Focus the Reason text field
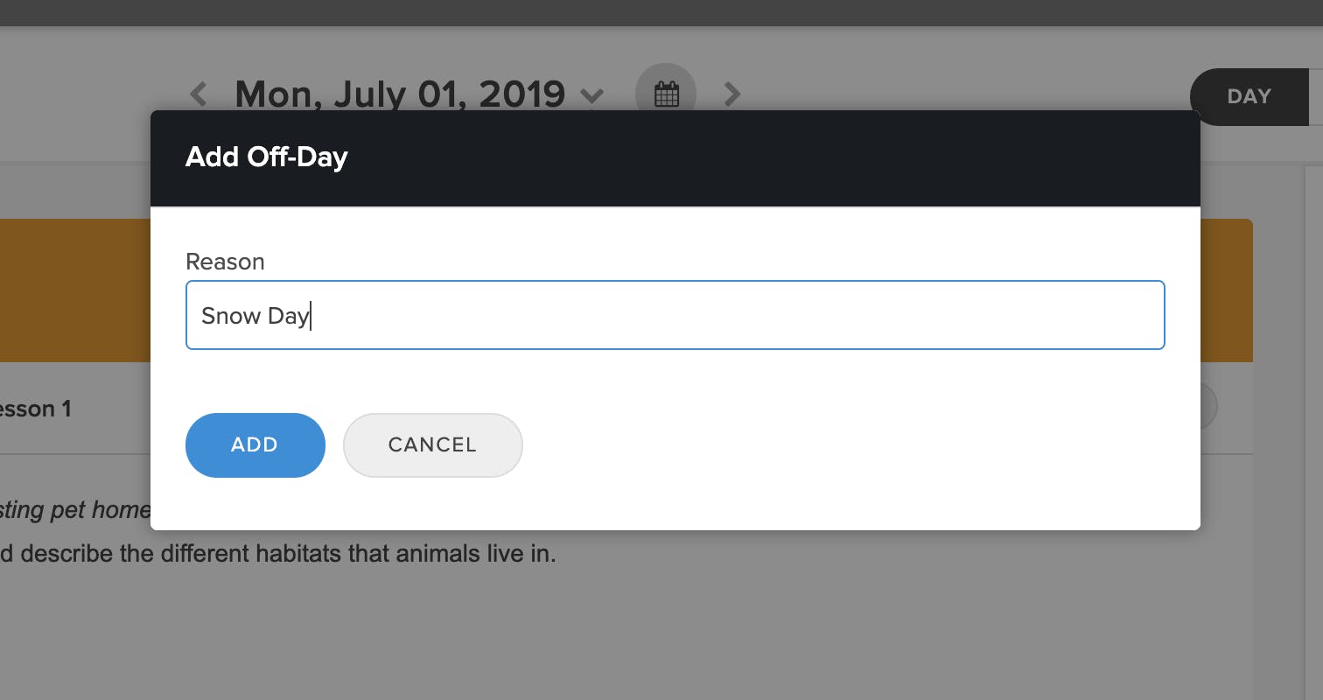The image size is (1323, 700). [x=675, y=315]
